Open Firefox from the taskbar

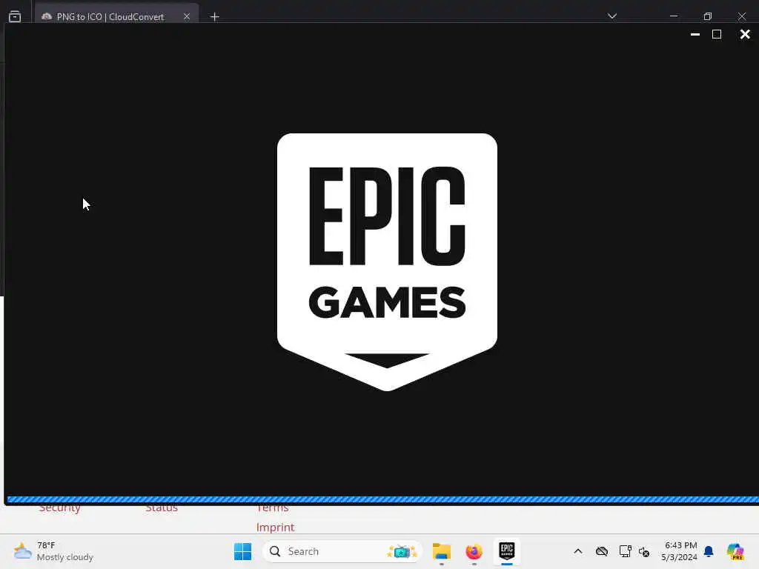474,551
